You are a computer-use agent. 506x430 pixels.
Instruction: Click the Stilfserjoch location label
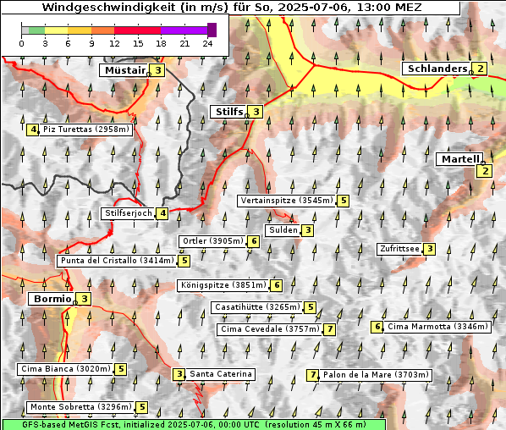pyautogui.click(x=128, y=213)
